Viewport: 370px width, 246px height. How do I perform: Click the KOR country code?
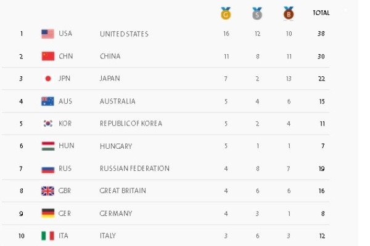pos(66,124)
